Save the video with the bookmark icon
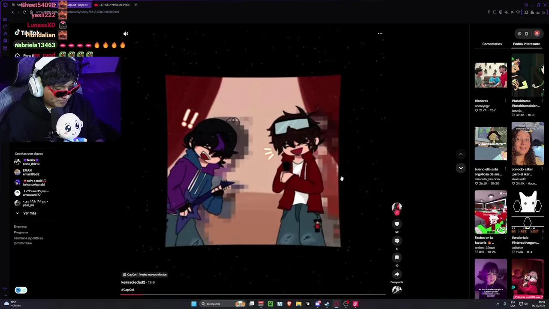 (397, 257)
